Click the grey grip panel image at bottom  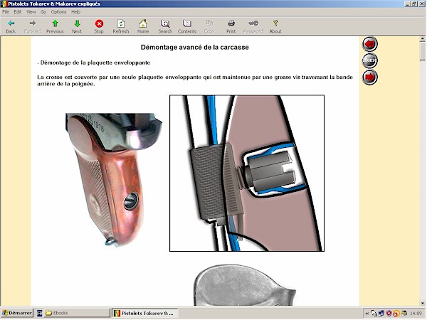(245, 285)
